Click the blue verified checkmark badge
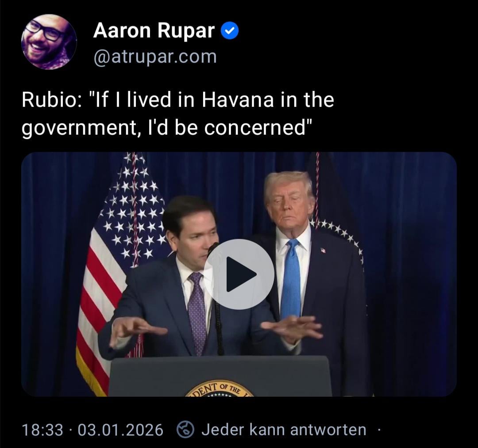478x448 pixels. pos(230,31)
